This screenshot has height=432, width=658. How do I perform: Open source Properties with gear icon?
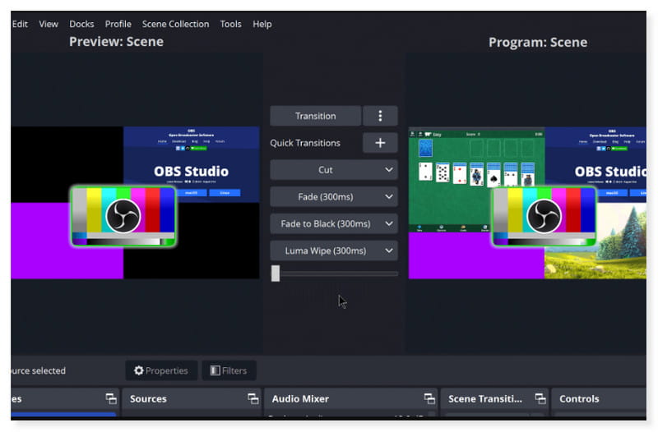[x=161, y=370]
